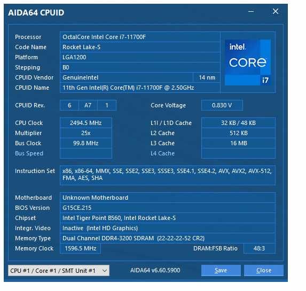
Task: Click the 2494.5 MHz CPU clock value
Action: (85, 123)
